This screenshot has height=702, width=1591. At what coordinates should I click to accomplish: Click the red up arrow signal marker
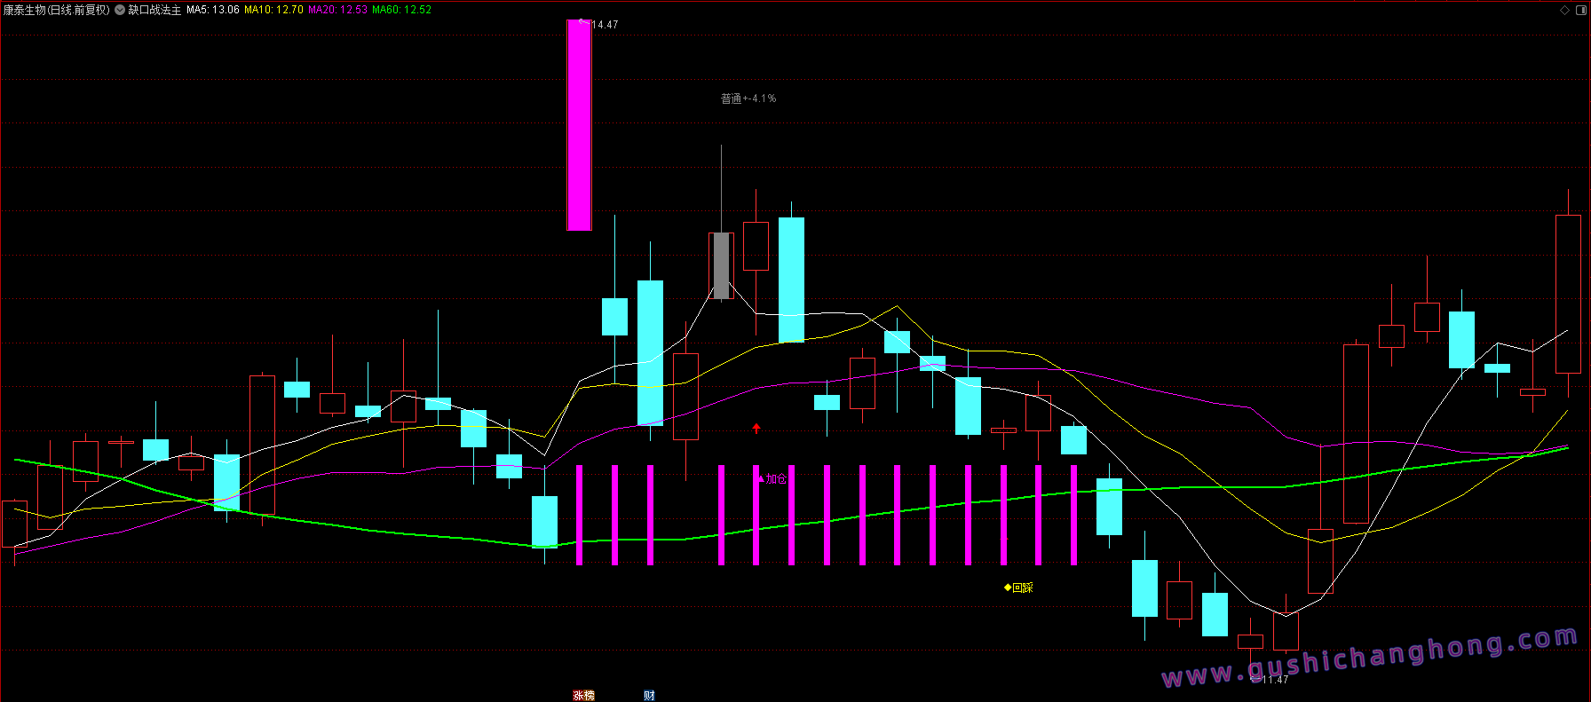pos(756,429)
